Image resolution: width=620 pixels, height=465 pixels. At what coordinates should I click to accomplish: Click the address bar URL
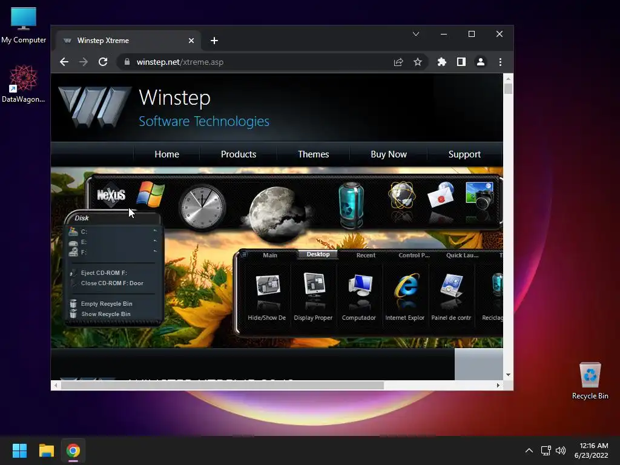click(x=180, y=62)
